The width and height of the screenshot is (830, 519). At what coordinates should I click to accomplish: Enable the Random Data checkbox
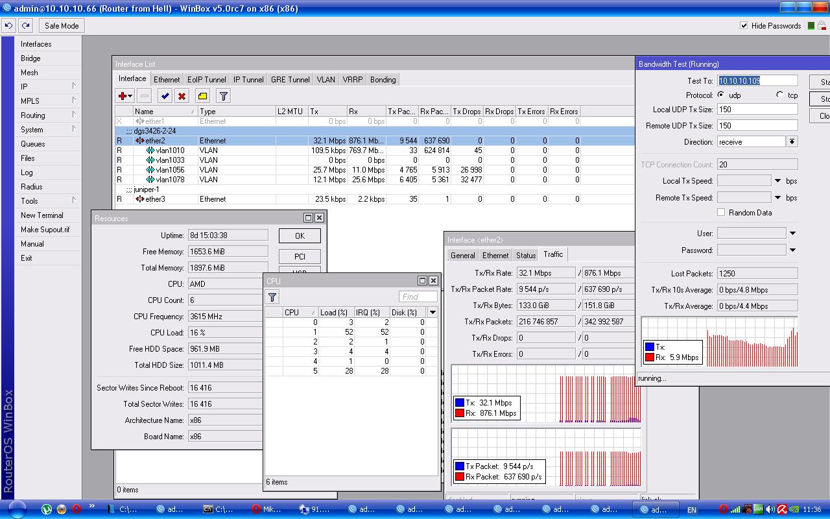pyautogui.click(x=721, y=213)
